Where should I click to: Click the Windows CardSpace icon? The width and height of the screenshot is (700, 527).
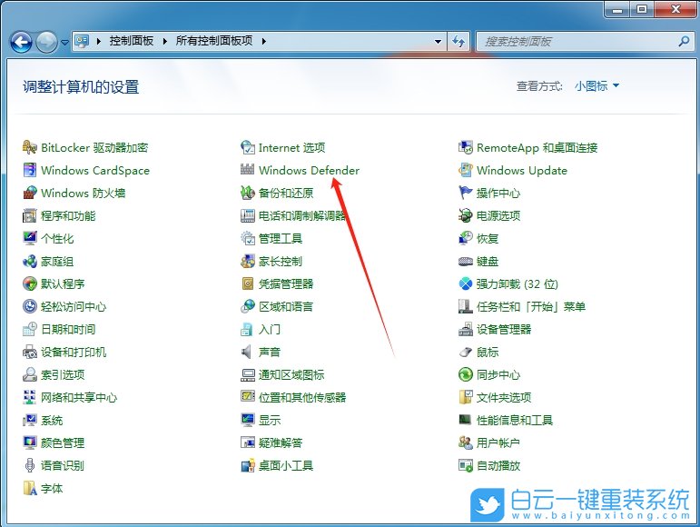[x=29, y=170]
